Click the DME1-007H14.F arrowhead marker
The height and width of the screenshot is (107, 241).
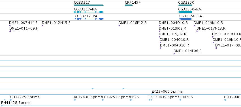pos(10,26)
